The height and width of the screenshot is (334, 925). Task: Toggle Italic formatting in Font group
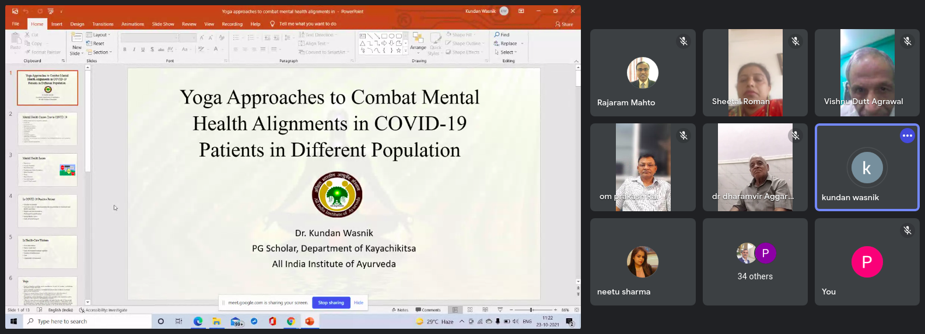pos(134,49)
